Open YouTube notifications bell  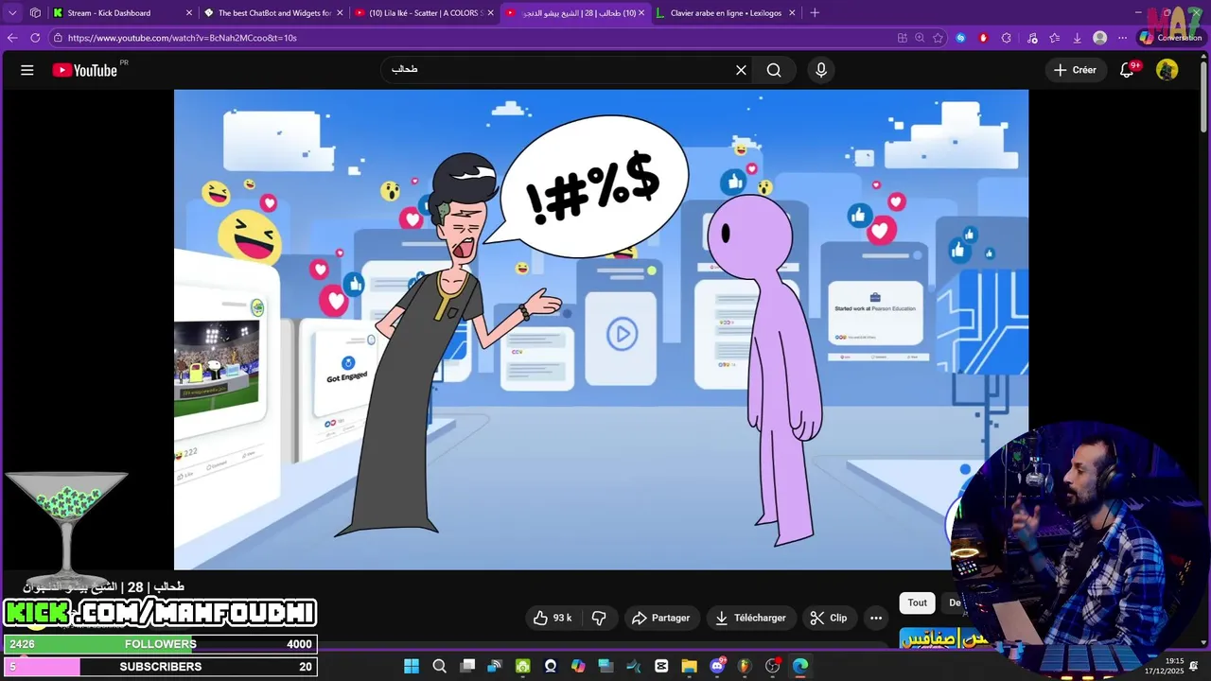click(x=1127, y=70)
